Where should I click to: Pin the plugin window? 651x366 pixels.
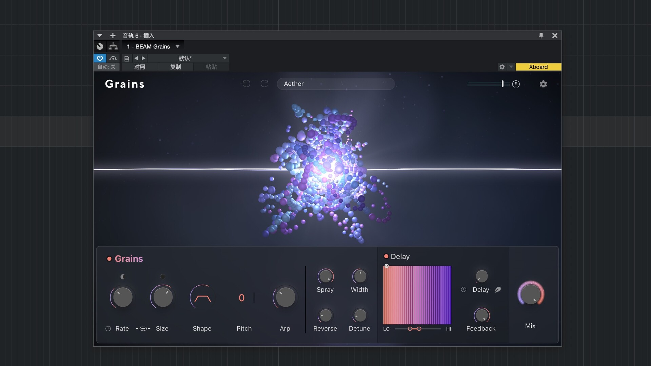541,36
